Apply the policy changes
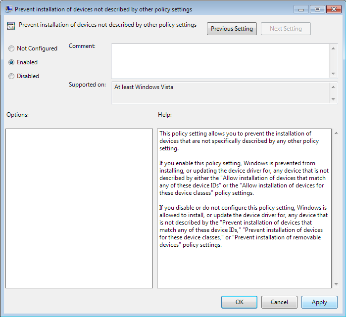 pos(319,302)
